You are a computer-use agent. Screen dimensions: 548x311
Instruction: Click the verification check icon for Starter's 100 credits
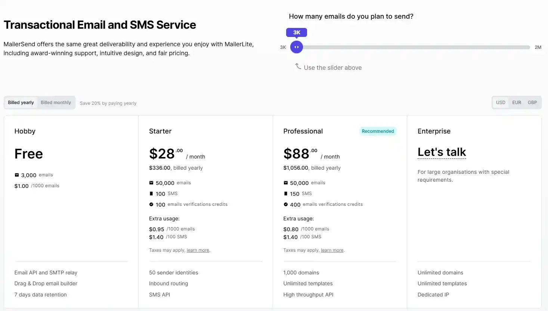pyautogui.click(x=151, y=204)
